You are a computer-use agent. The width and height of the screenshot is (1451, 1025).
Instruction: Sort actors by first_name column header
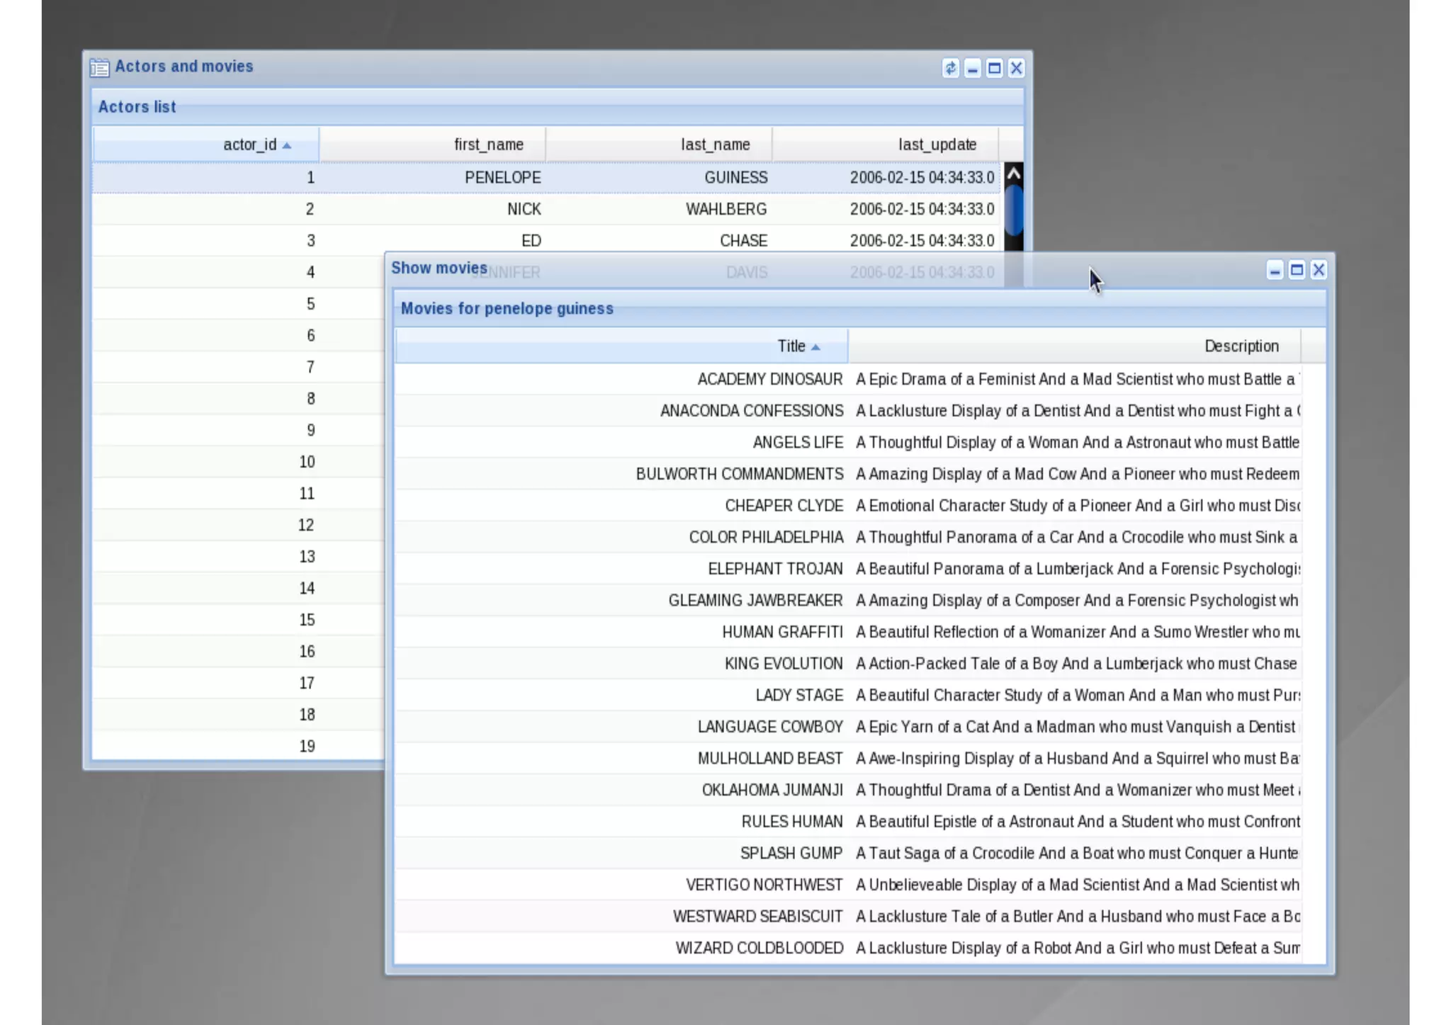click(489, 145)
